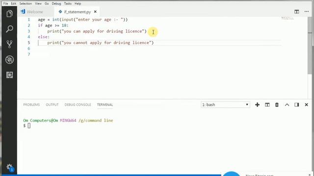Switch to the OUTPUT panel tab
314x176 pixels.
point(52,105)
